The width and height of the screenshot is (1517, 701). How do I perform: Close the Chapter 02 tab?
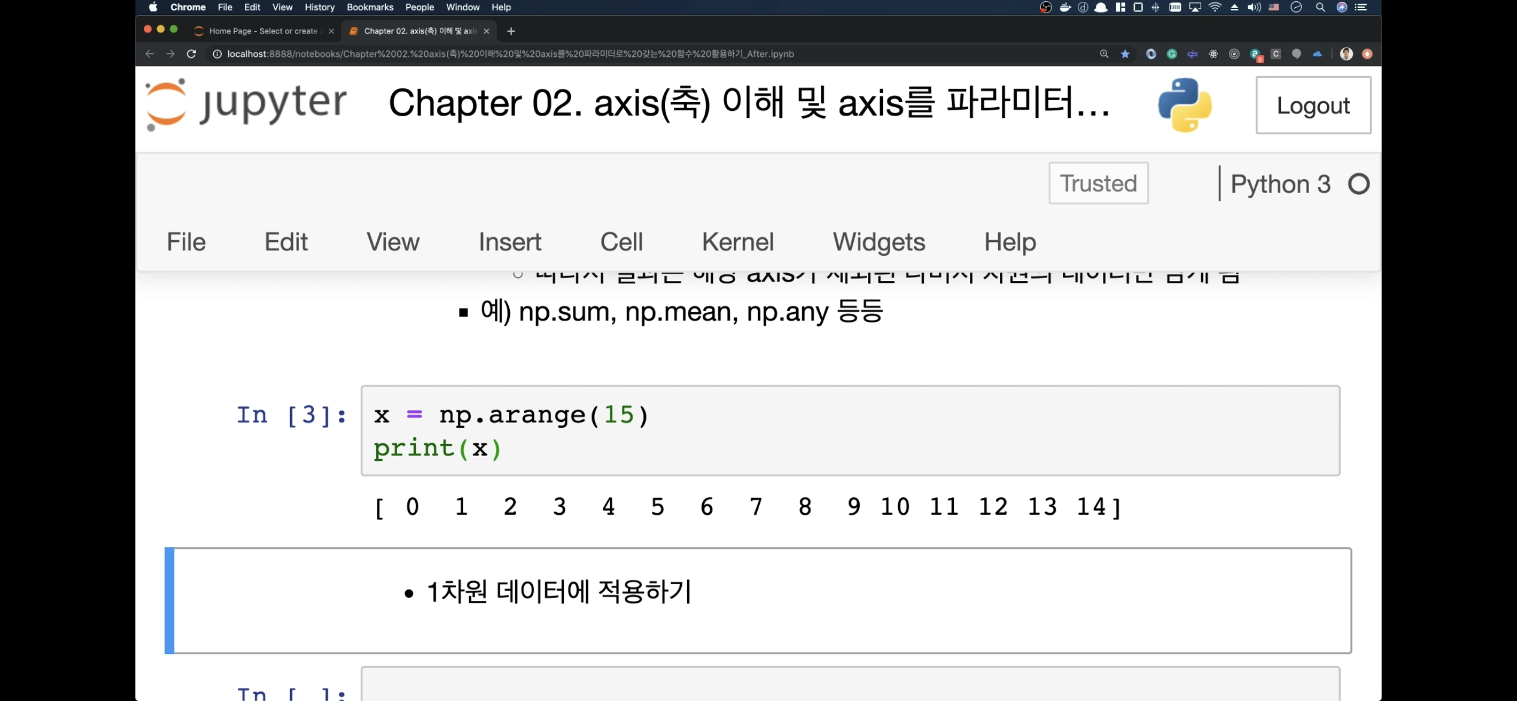pos(486,31)
